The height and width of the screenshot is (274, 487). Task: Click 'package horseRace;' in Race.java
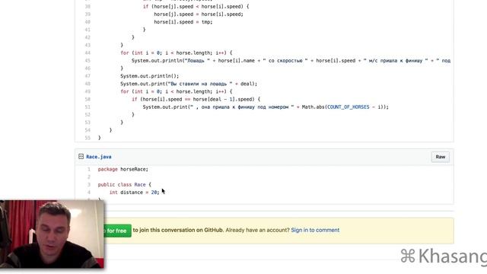pos(123,169)
